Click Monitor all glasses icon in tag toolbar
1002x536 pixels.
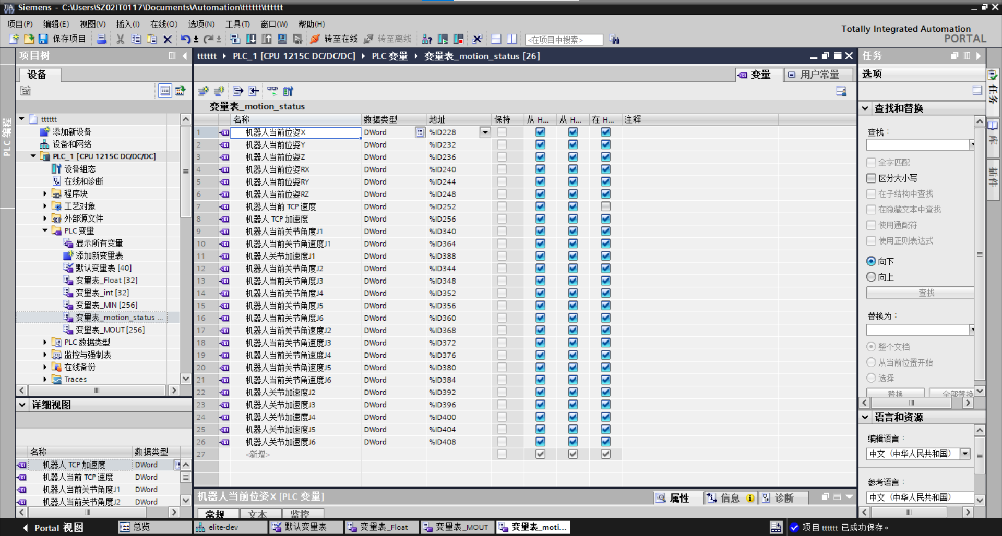(x=272, y=91)
